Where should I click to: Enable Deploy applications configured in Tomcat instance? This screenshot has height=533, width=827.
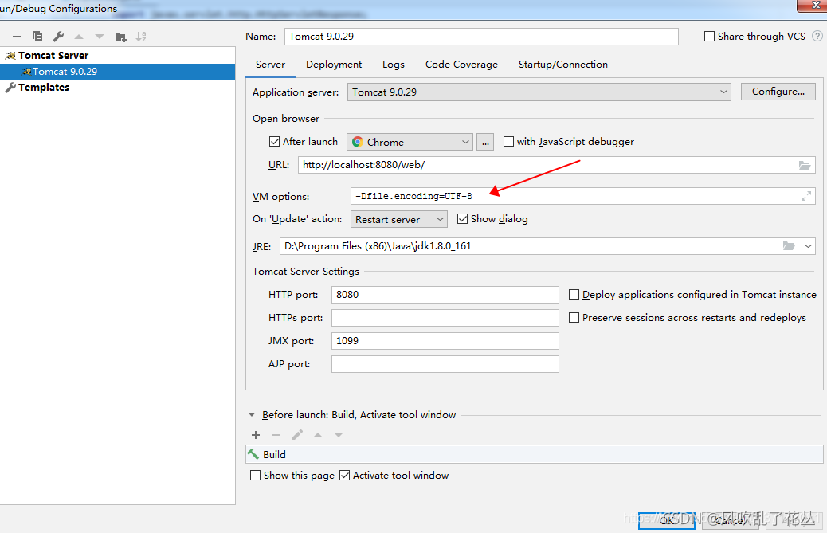(574, 294)
